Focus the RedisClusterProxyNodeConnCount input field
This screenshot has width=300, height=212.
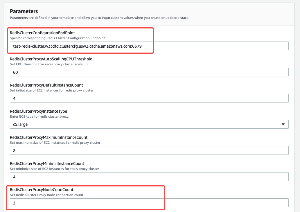coord(149,203)
